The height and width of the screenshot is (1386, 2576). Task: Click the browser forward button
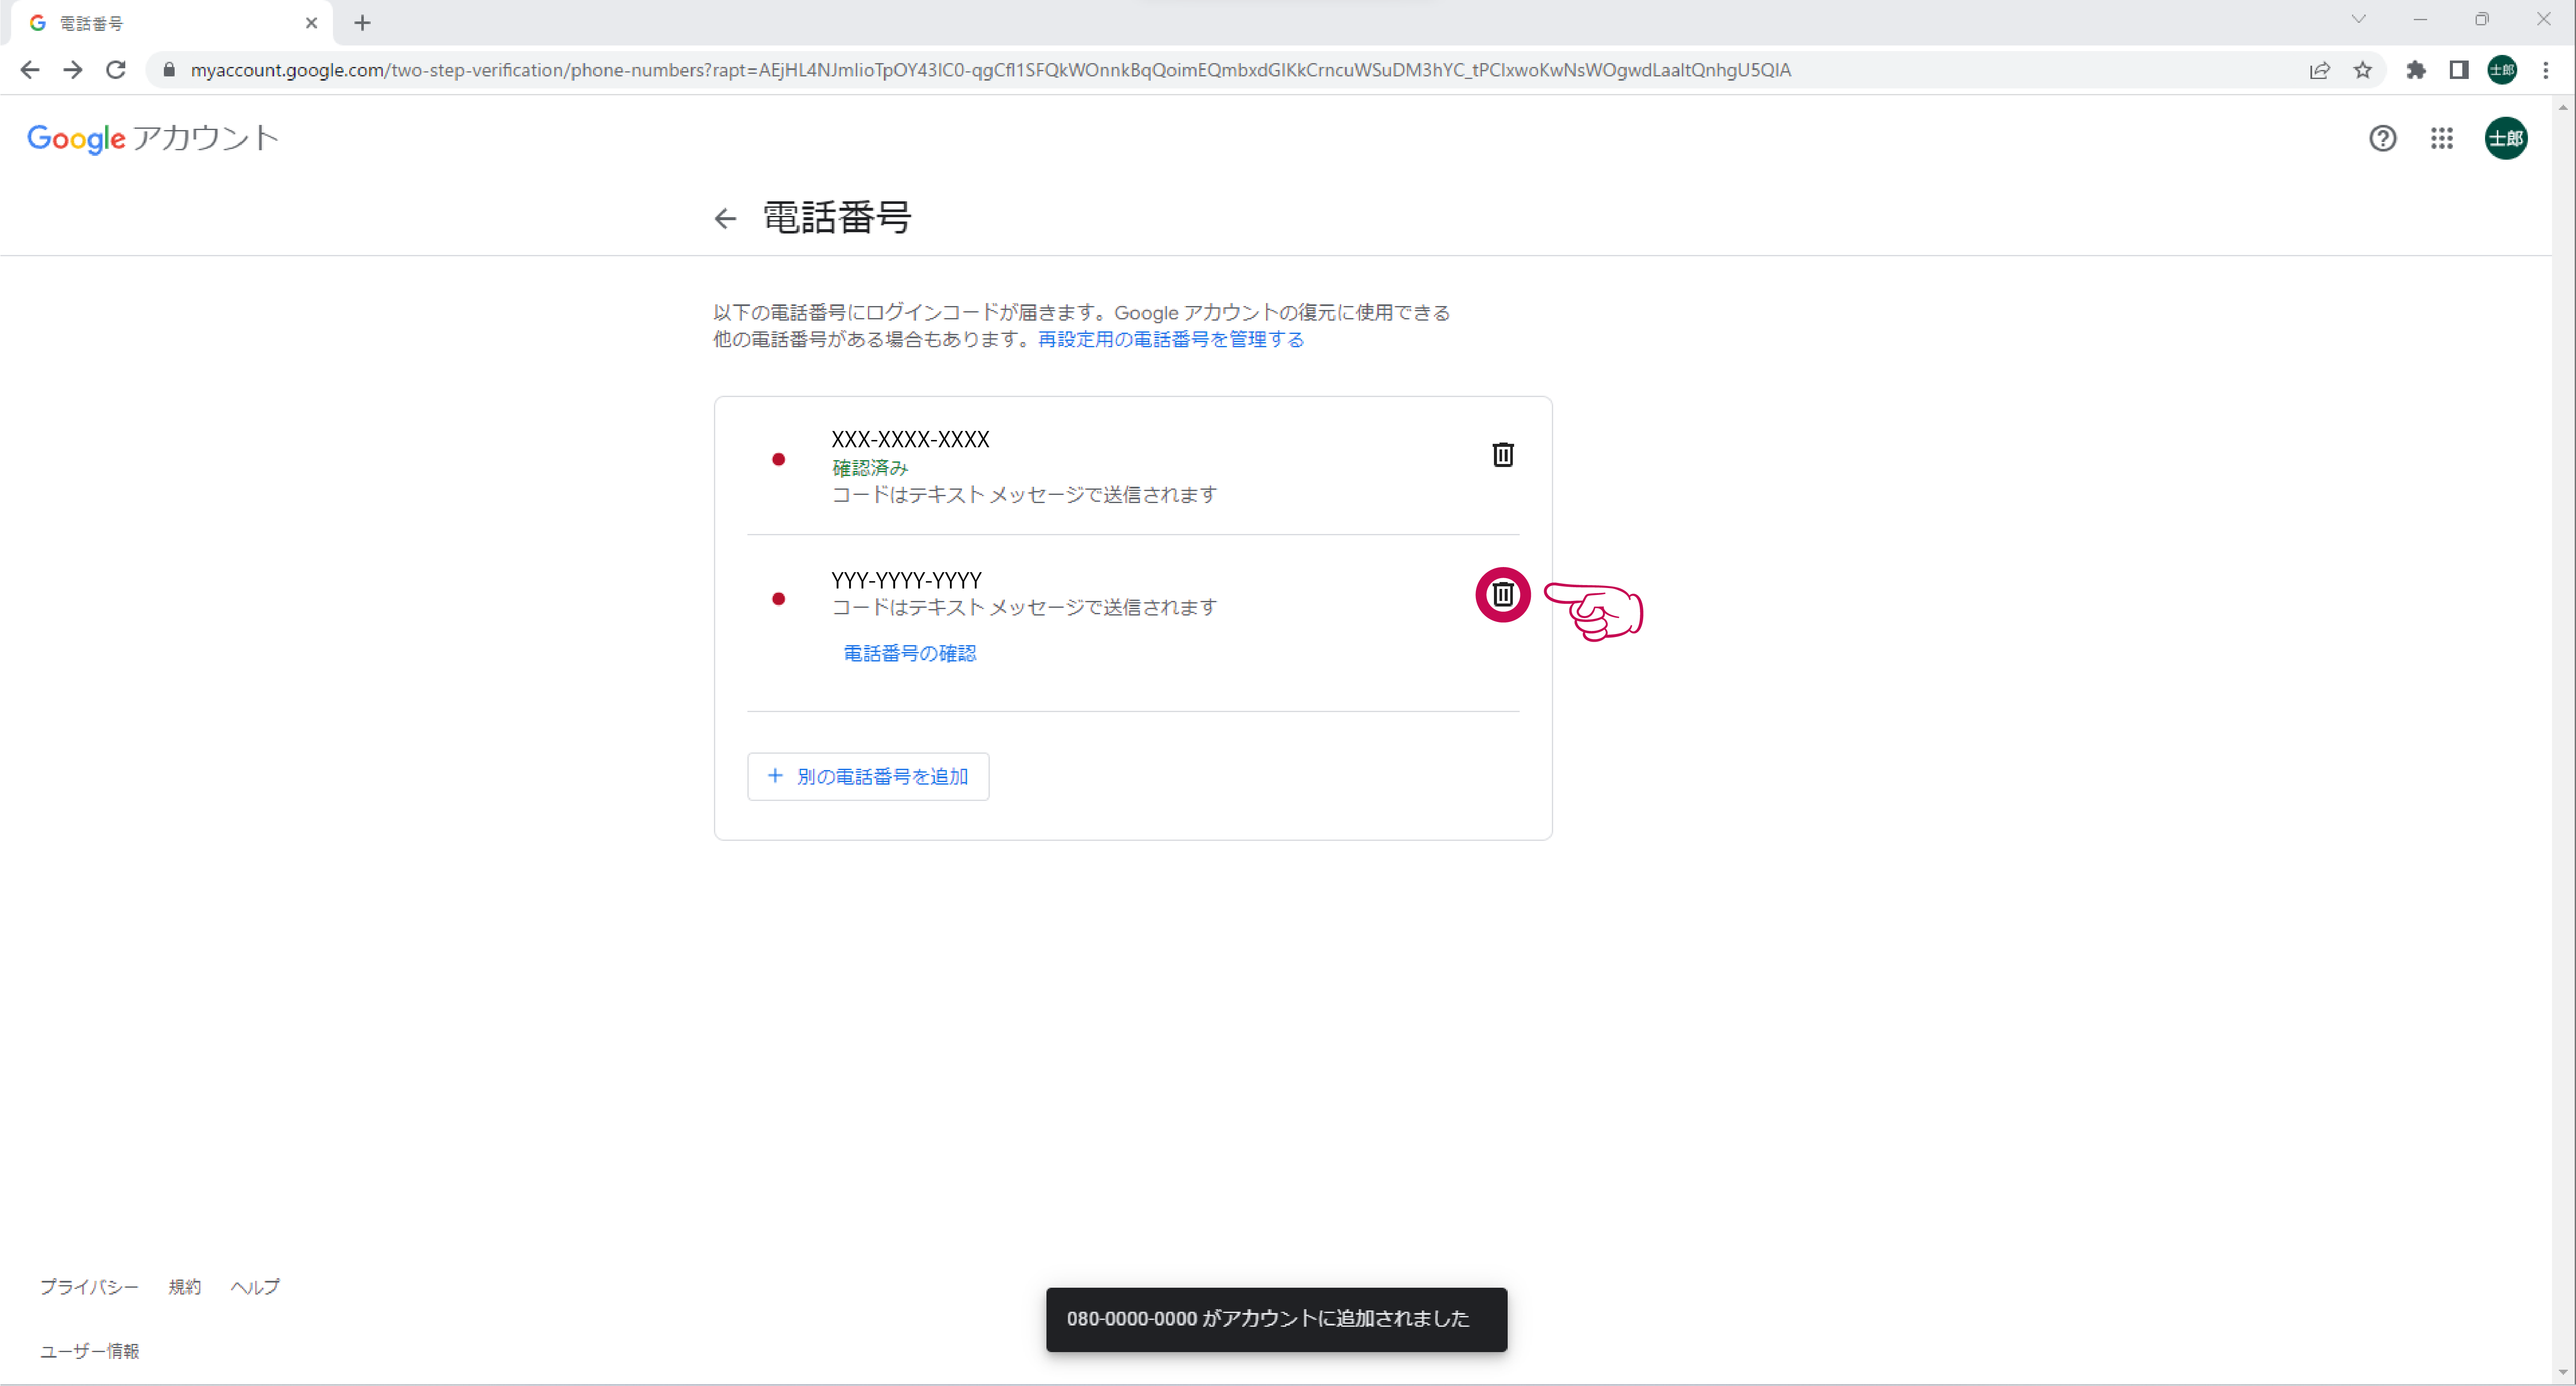(73, 70)
